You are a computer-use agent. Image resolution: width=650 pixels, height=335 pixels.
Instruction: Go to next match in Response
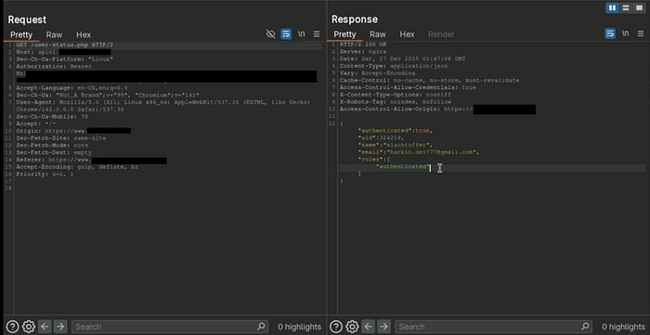(383, 327)
